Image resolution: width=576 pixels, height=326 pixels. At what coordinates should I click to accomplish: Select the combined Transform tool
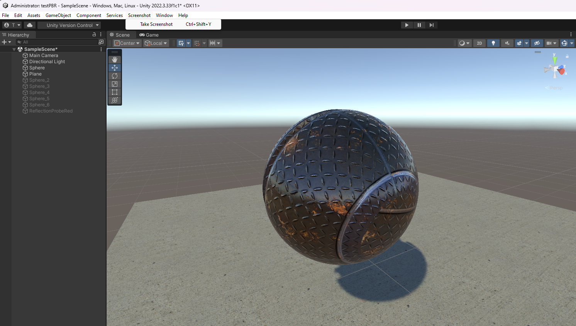click(115, 100)
